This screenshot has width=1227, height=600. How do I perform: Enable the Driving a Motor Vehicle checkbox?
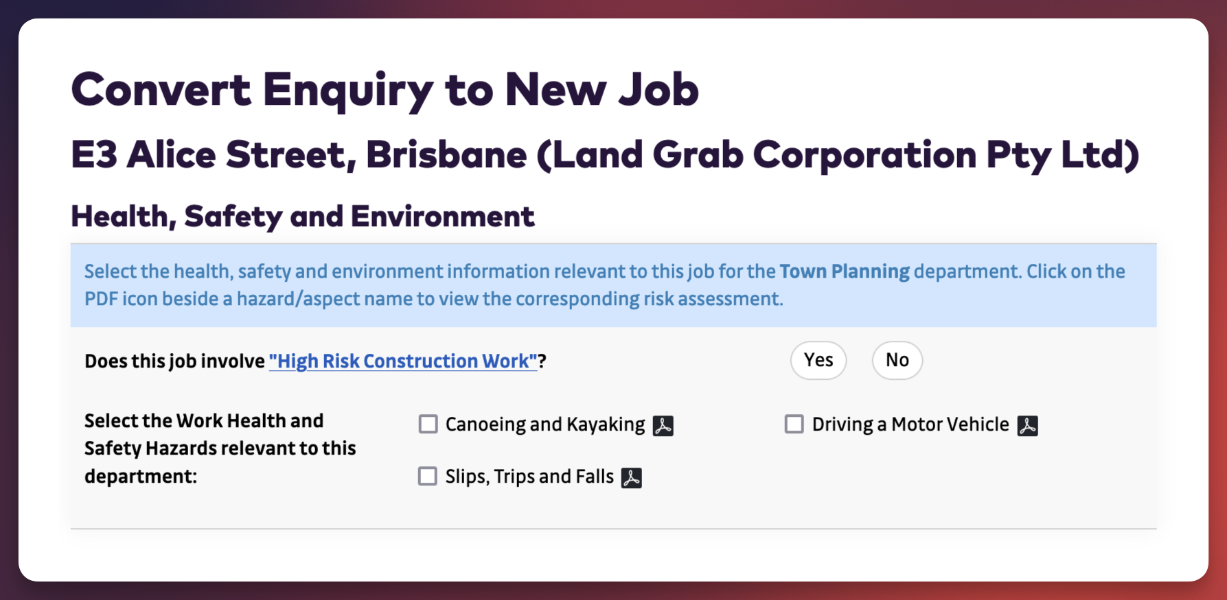coord(794,424)
